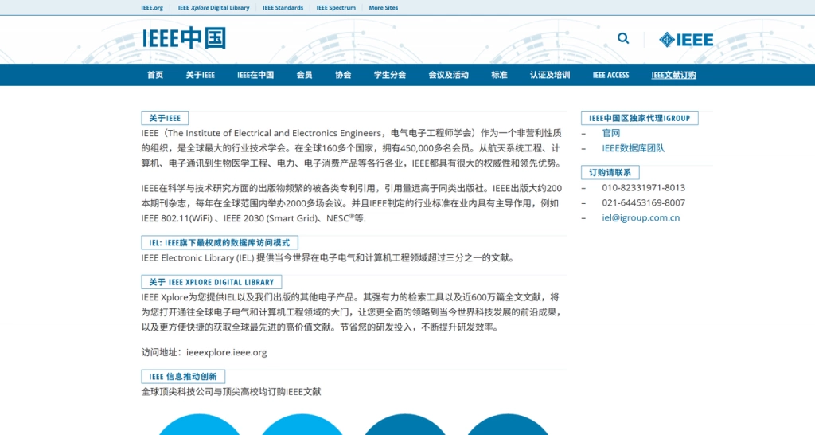Open 会员 navigation menu item
This screenshot has height=435, width=815.
[x=304, y=75]
